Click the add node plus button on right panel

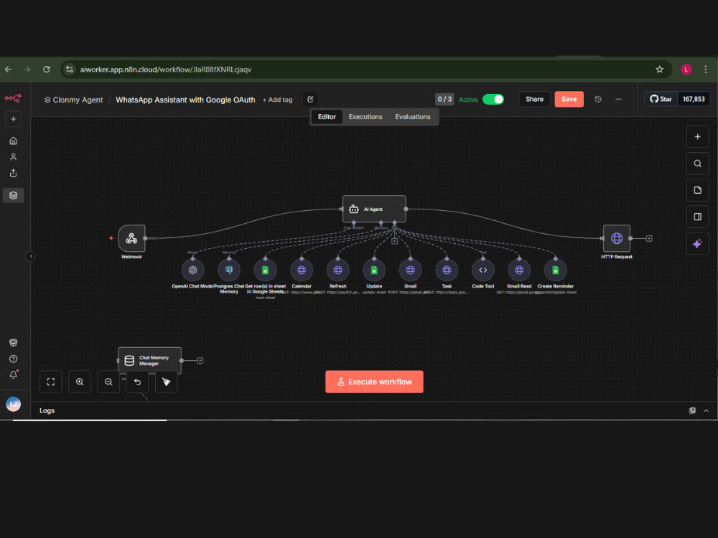coord(697,137)
